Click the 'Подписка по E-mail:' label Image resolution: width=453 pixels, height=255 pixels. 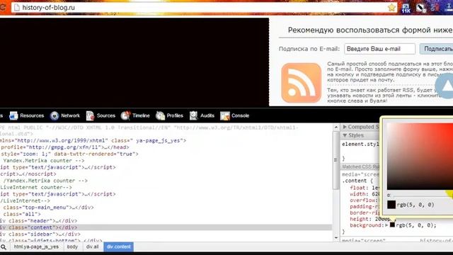click(x=309, y=49)
